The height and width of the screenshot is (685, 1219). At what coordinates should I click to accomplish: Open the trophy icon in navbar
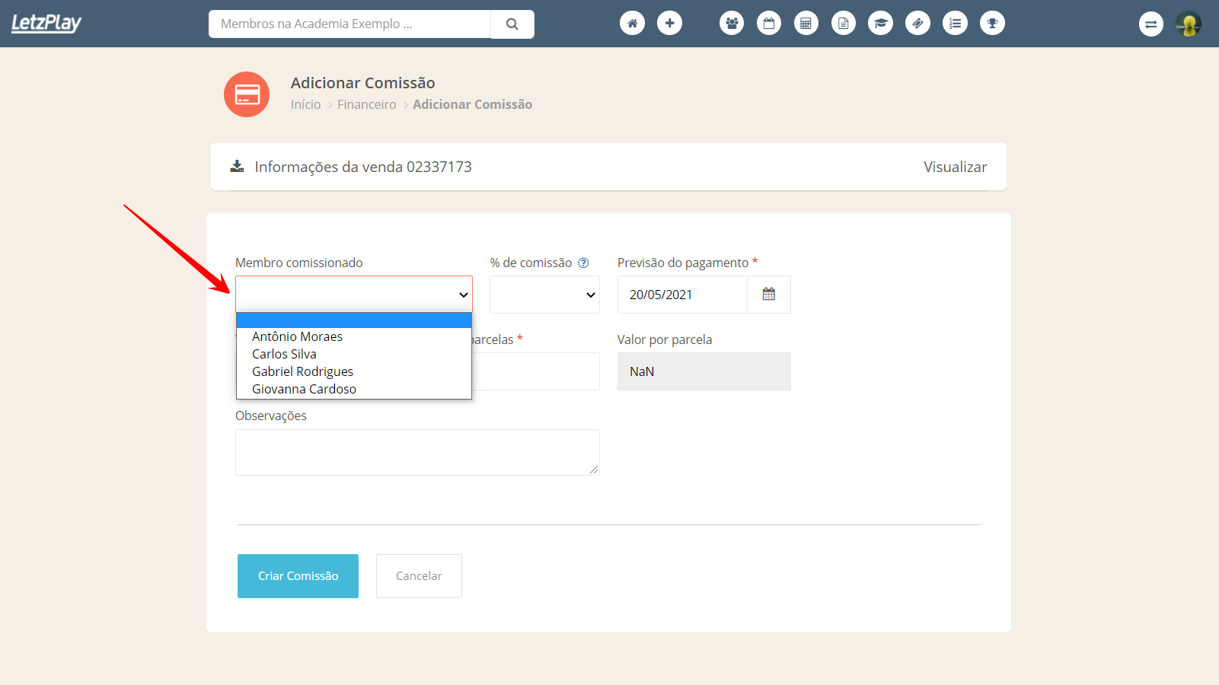pyautogui.click(x=992, y=24)
